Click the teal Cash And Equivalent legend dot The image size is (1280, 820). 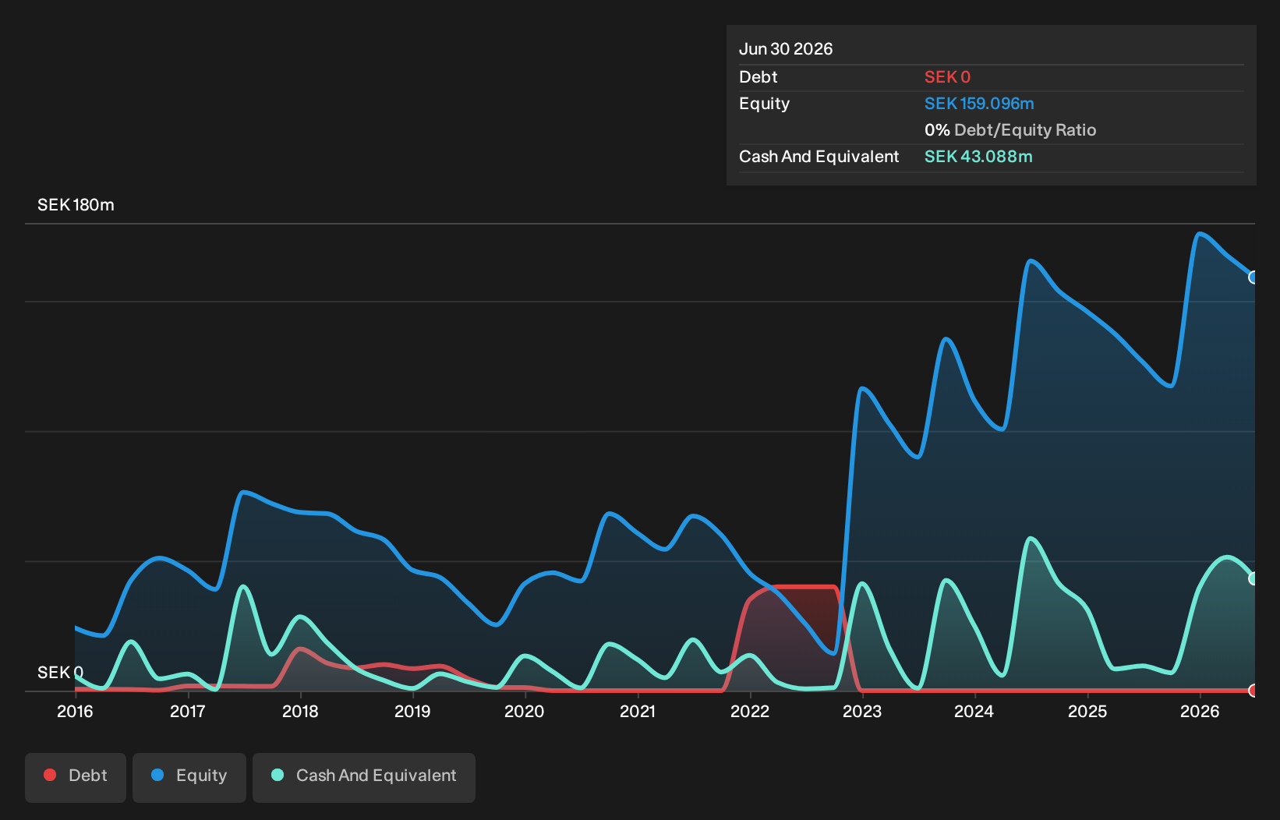pos(278,775)
